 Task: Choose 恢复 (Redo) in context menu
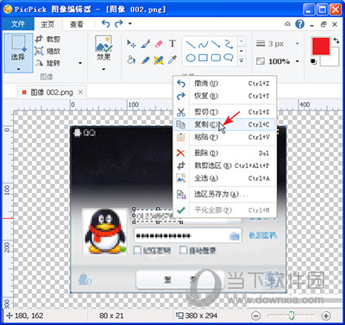(x=224, y=96)
